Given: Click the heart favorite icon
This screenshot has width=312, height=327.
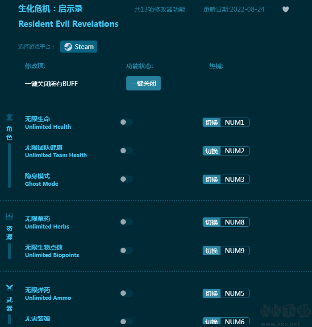Looking at the screenshot, I should tap(286, 9).
